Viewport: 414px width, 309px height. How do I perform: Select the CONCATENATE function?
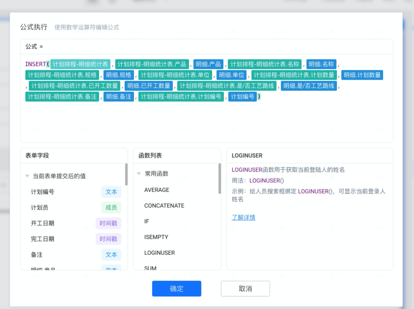(x=164, y=205)
